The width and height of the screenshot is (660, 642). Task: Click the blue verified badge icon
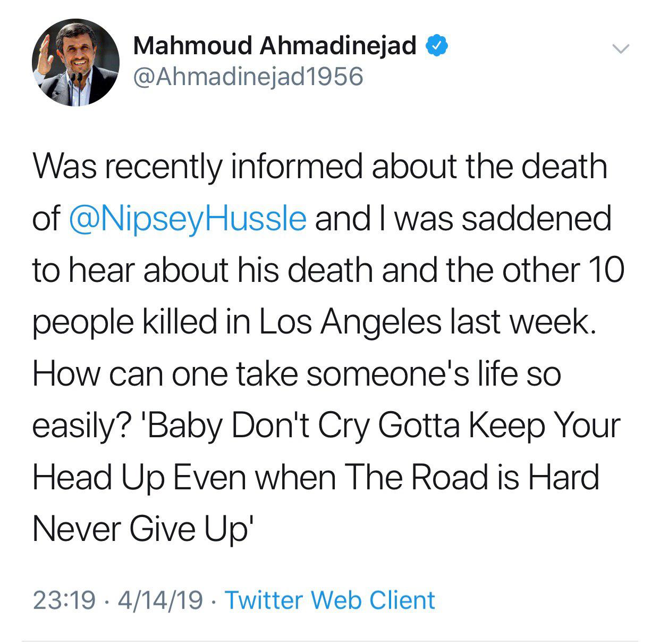coord(436,46)
